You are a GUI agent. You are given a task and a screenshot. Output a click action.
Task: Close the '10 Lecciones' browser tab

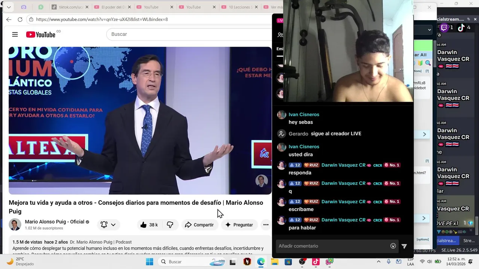(257, 7)
